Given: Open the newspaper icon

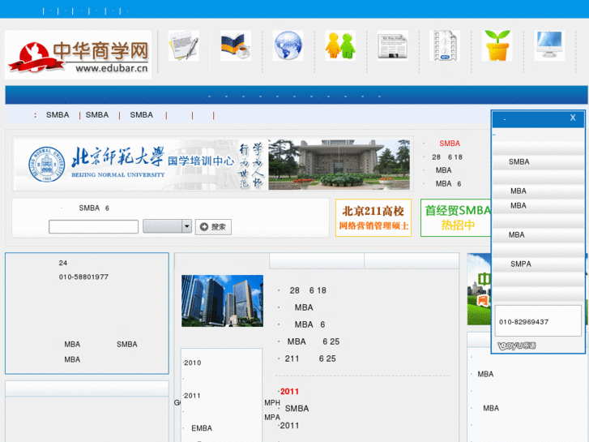Looking at the screenshot, I should [393, 46].
